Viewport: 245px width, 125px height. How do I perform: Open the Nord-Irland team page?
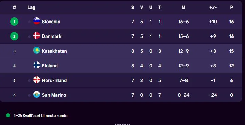pyautogui.click(x=54, y=80)
